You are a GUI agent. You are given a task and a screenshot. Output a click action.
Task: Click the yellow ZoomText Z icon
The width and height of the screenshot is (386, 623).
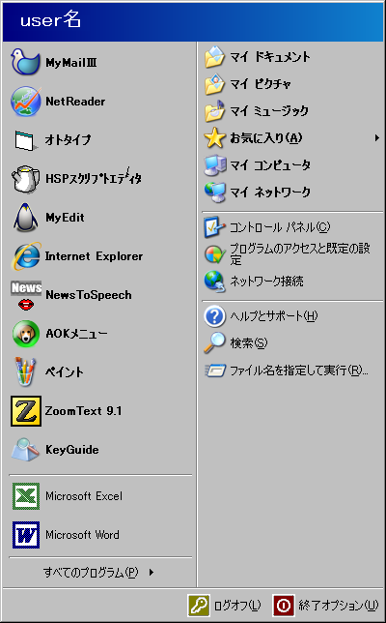[26, 411]
